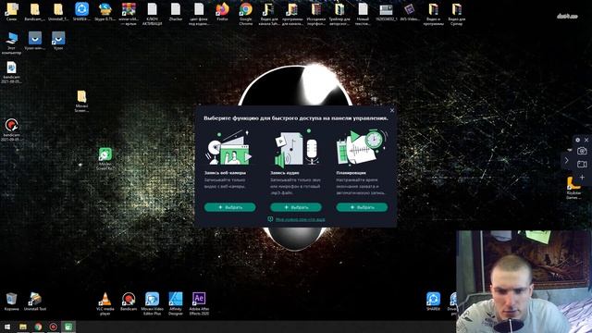Switch to Movavi Screen Recorder on taskbar
Viewport: 592px width, 333px height.
[x=68, y=327]
